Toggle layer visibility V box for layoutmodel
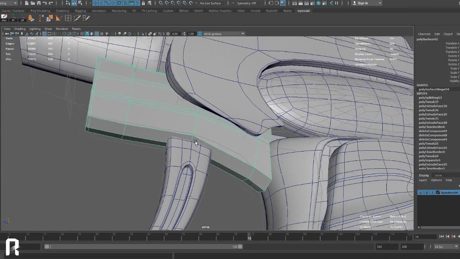Screen dimensions: 460x259 click(x=420, y=192)
